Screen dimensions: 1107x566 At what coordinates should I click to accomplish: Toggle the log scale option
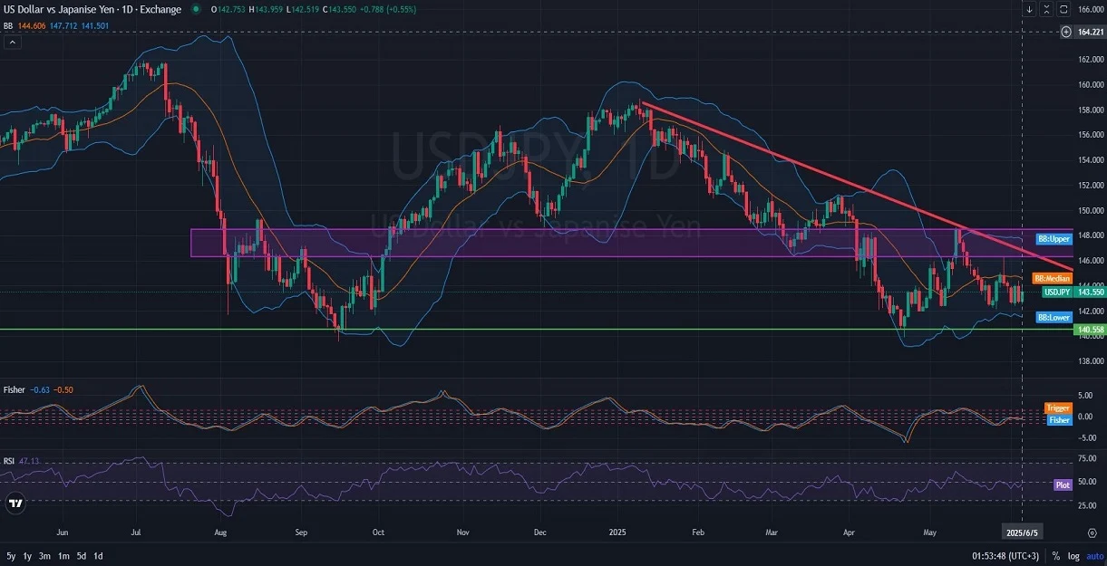point(1073,555)
